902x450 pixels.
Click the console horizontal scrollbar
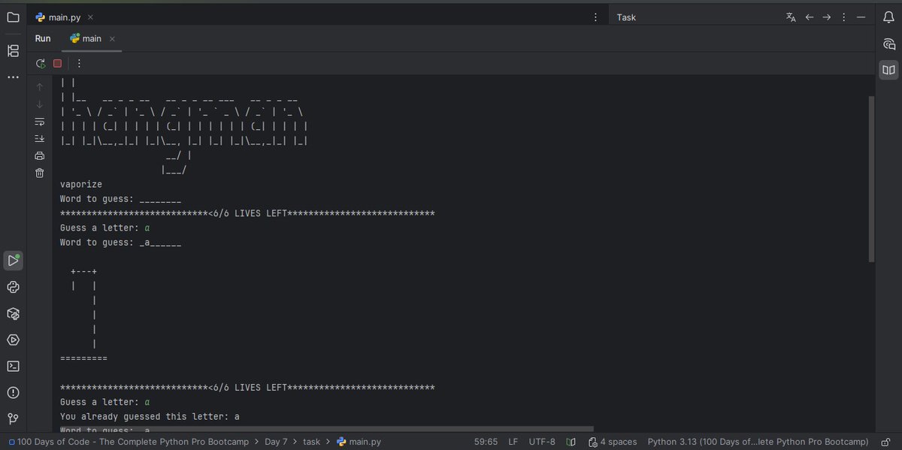click(327, 429)
